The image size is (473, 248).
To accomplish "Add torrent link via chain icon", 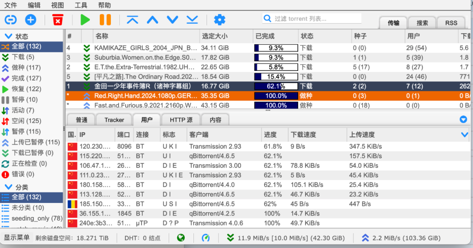I will 11,20.
